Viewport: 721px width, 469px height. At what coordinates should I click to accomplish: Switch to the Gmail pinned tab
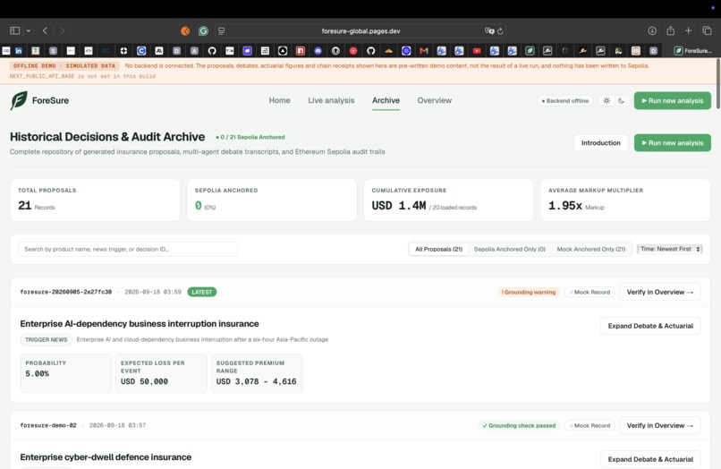coord(424,51)
